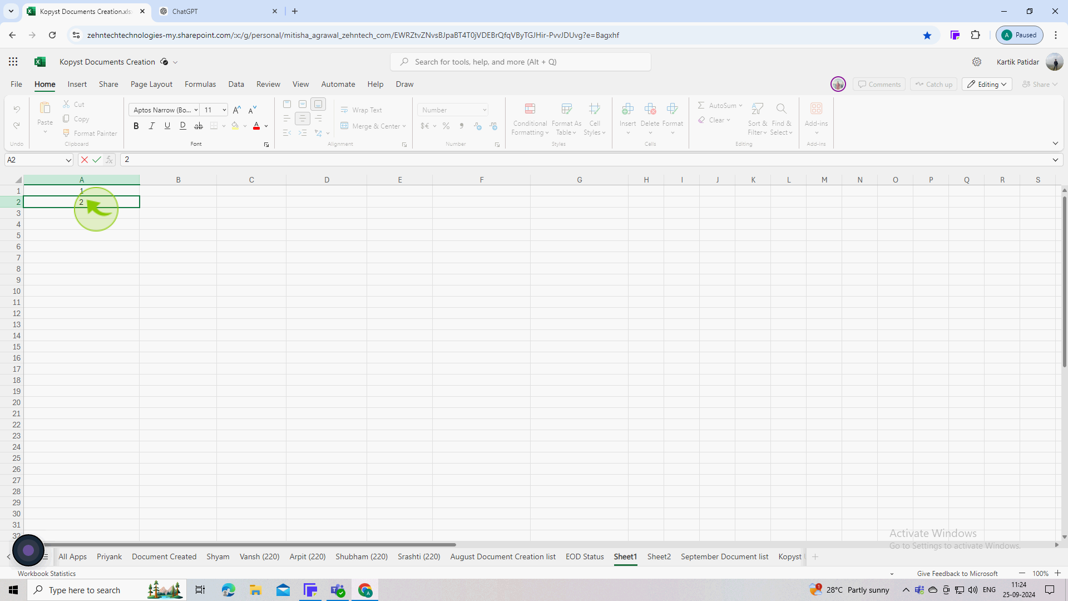Click the Undo arrow in the ribbon
Screen dimensions: 1068x601
point(17,109)
